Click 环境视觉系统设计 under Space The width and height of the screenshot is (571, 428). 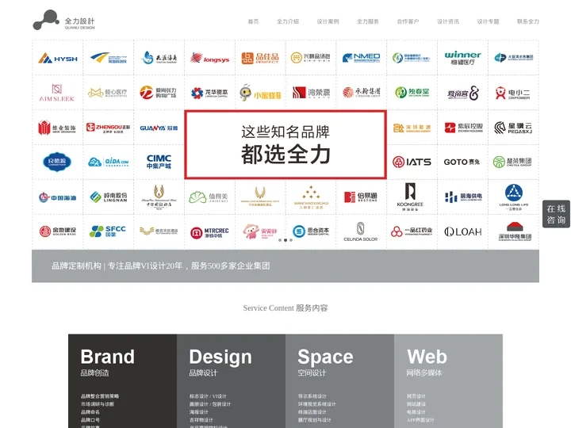(x=316, y=404)
